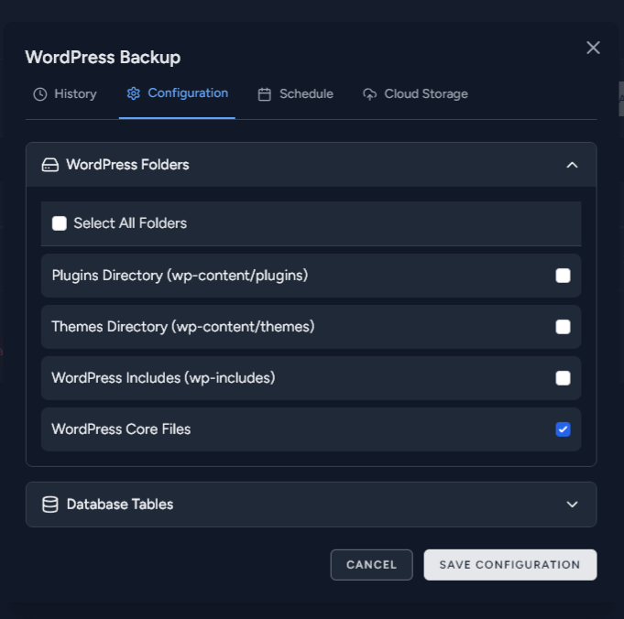
Task: Click the 'WordPress Core Files' label
Action: coord(121,429)
